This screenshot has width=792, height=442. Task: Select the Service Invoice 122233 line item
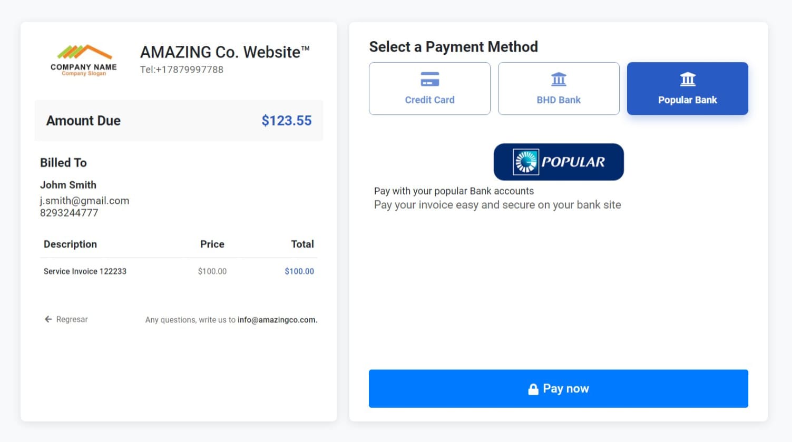[85, 271]
